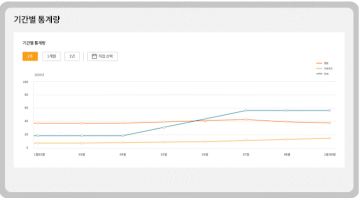Click orange line data point at 08일
The width and height of the screenshot is (359, 199).
(287, 122)
